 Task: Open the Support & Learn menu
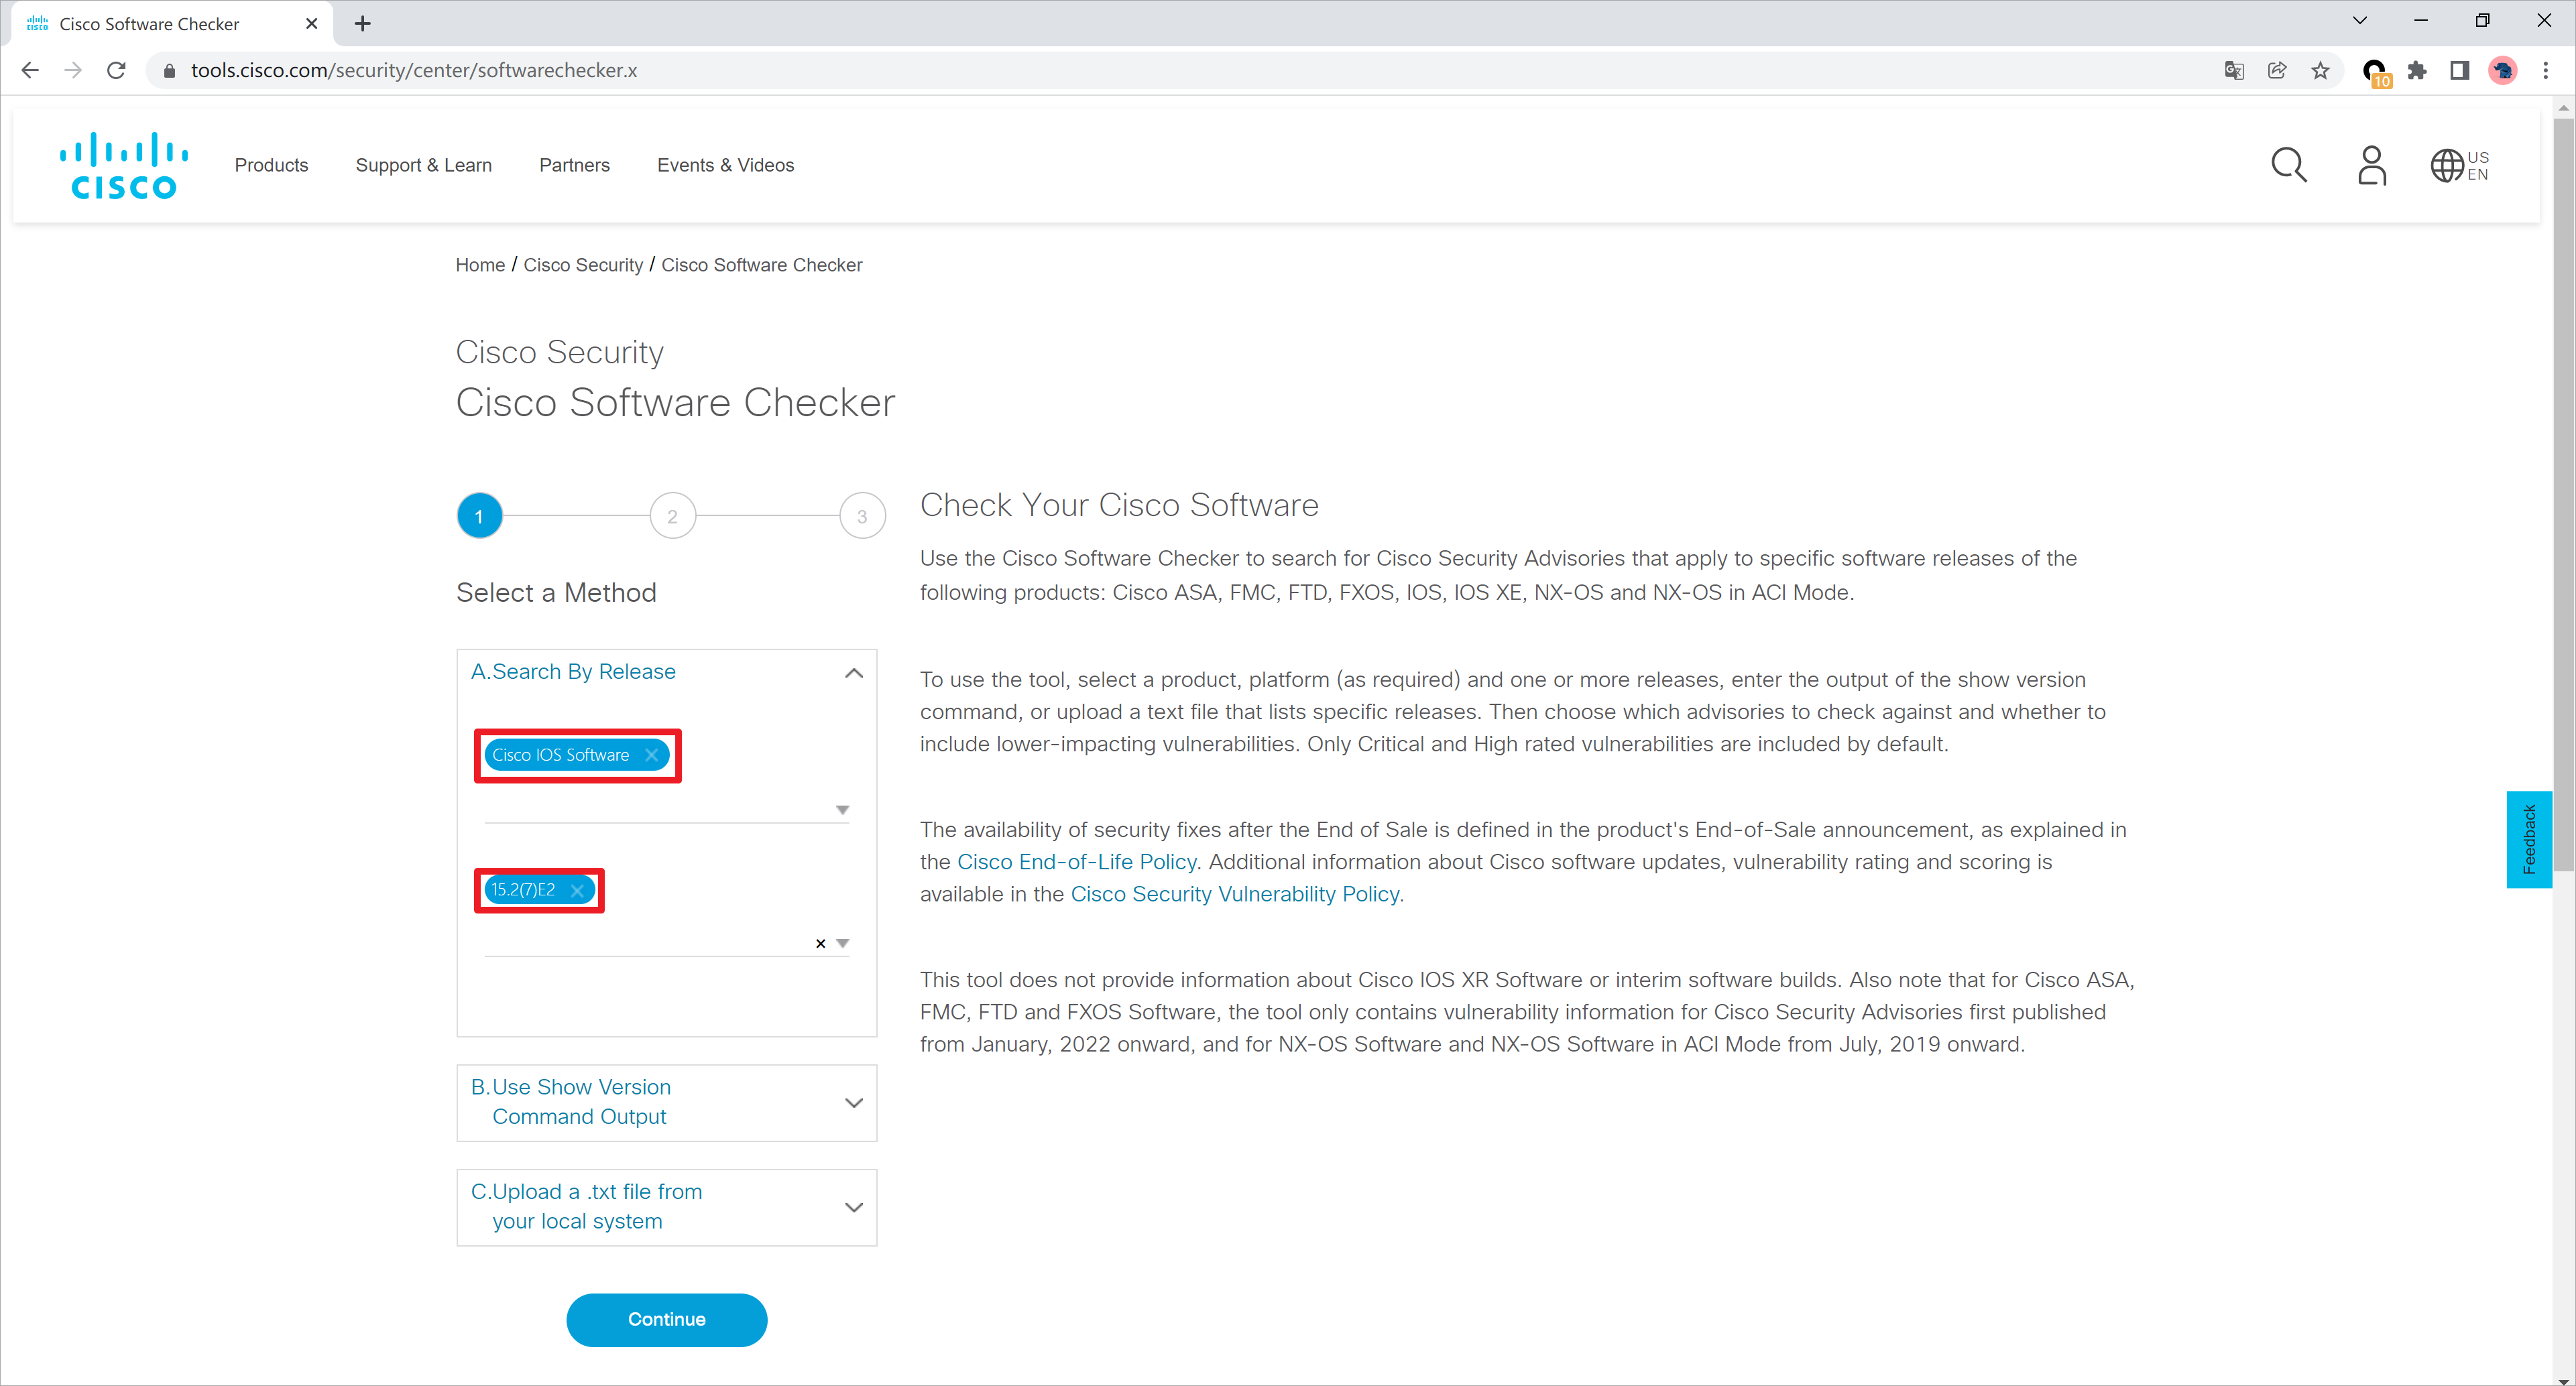(423, 165)
